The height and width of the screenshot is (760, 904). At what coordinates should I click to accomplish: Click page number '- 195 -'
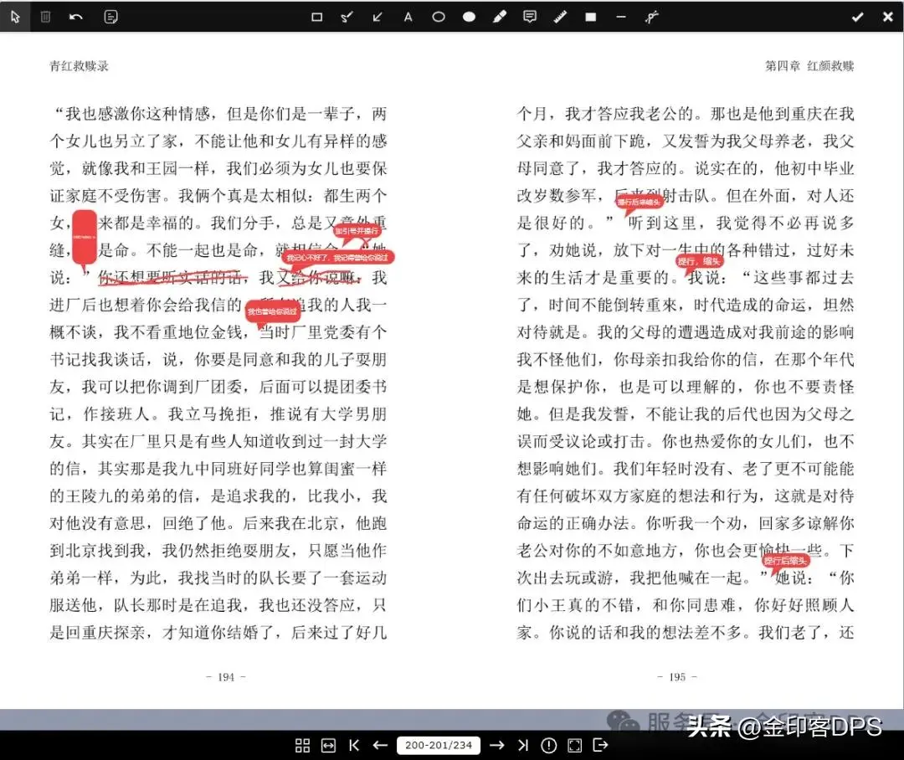click(677, 677)
